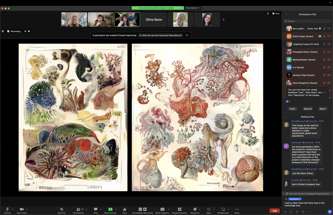The height and width of the screenshot is (215, 333).
Task: Pause the recording in top-left indicator
Action: 25,31
